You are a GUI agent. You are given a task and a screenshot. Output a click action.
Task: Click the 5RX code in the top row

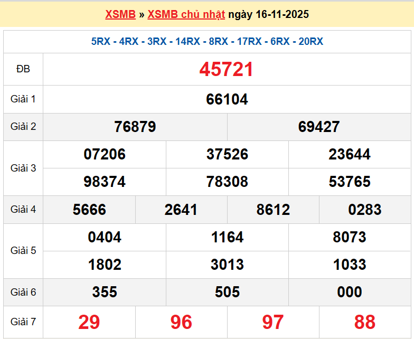tap(101, 42)
